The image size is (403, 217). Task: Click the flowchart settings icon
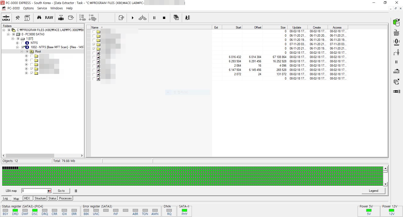pyautogui.click(x=143, y=18)
